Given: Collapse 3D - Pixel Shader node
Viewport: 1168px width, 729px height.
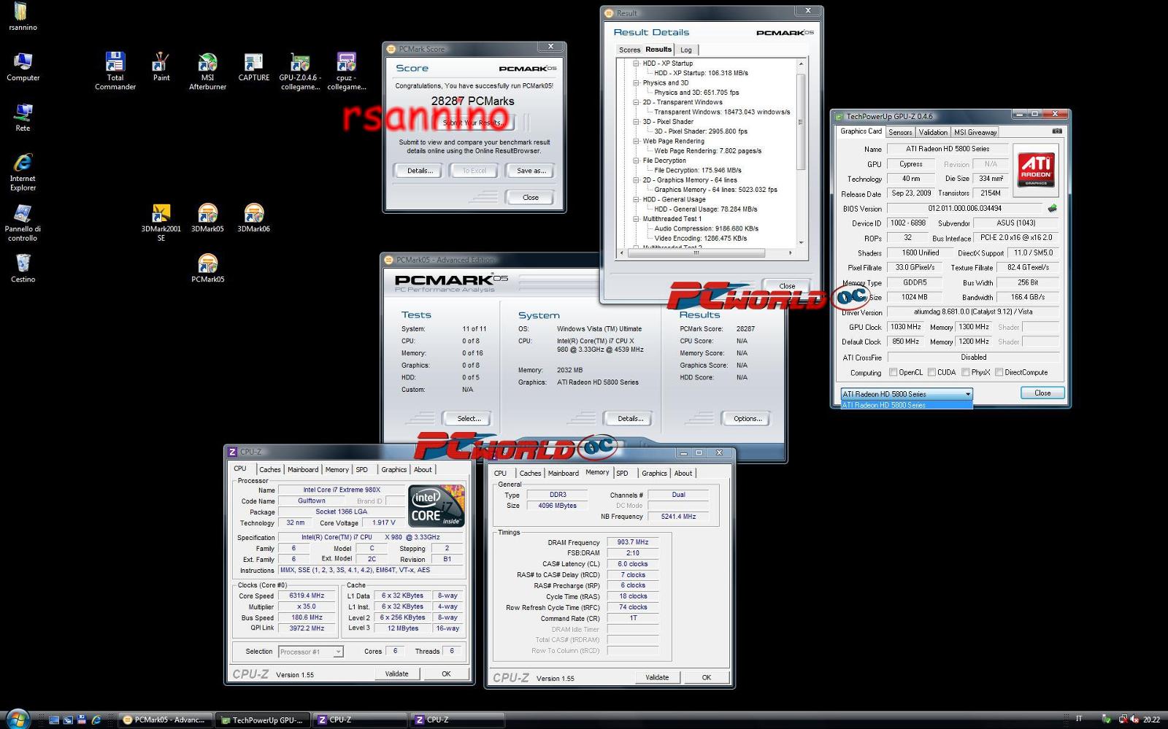Looking at the screenshot, I should (636, 122).
